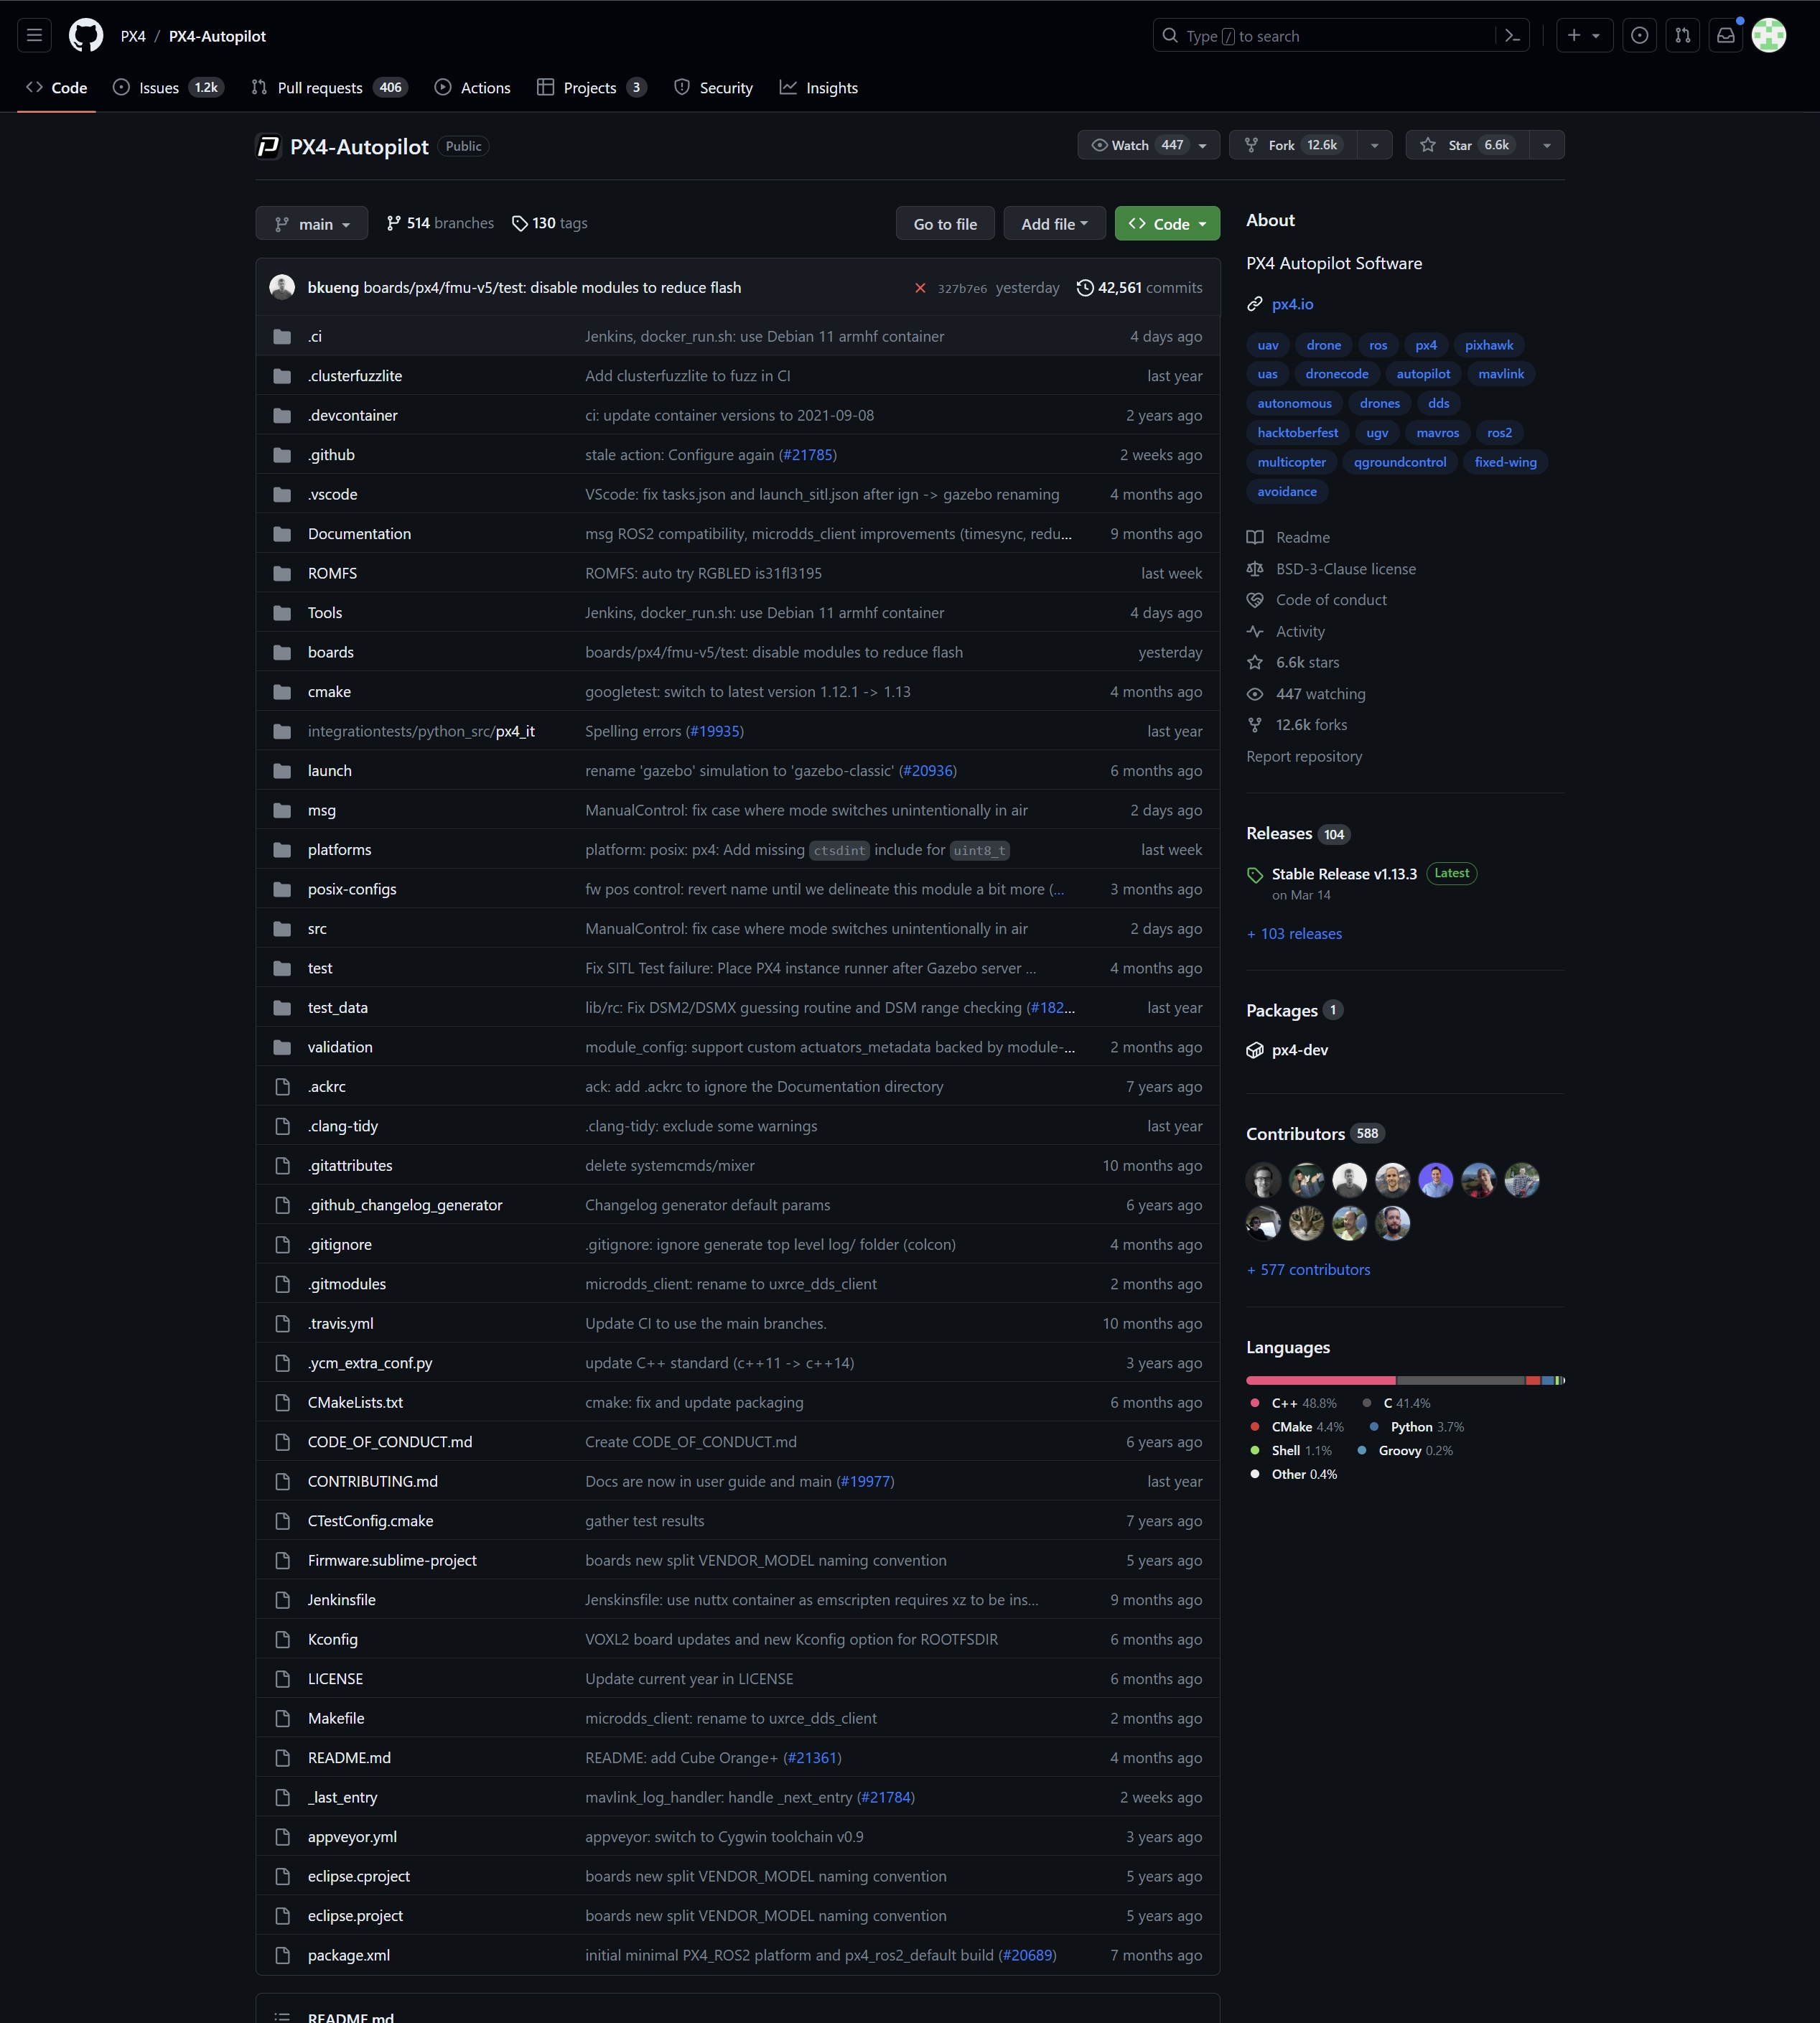Click the GitHub logo icon
Screen dimensions: 1820x2023
click(86, 36)
